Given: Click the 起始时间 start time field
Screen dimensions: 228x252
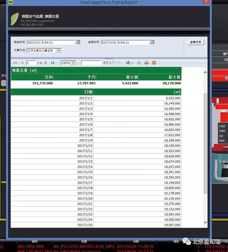Looking at the screenshot, I should click(x=50, y=42).
